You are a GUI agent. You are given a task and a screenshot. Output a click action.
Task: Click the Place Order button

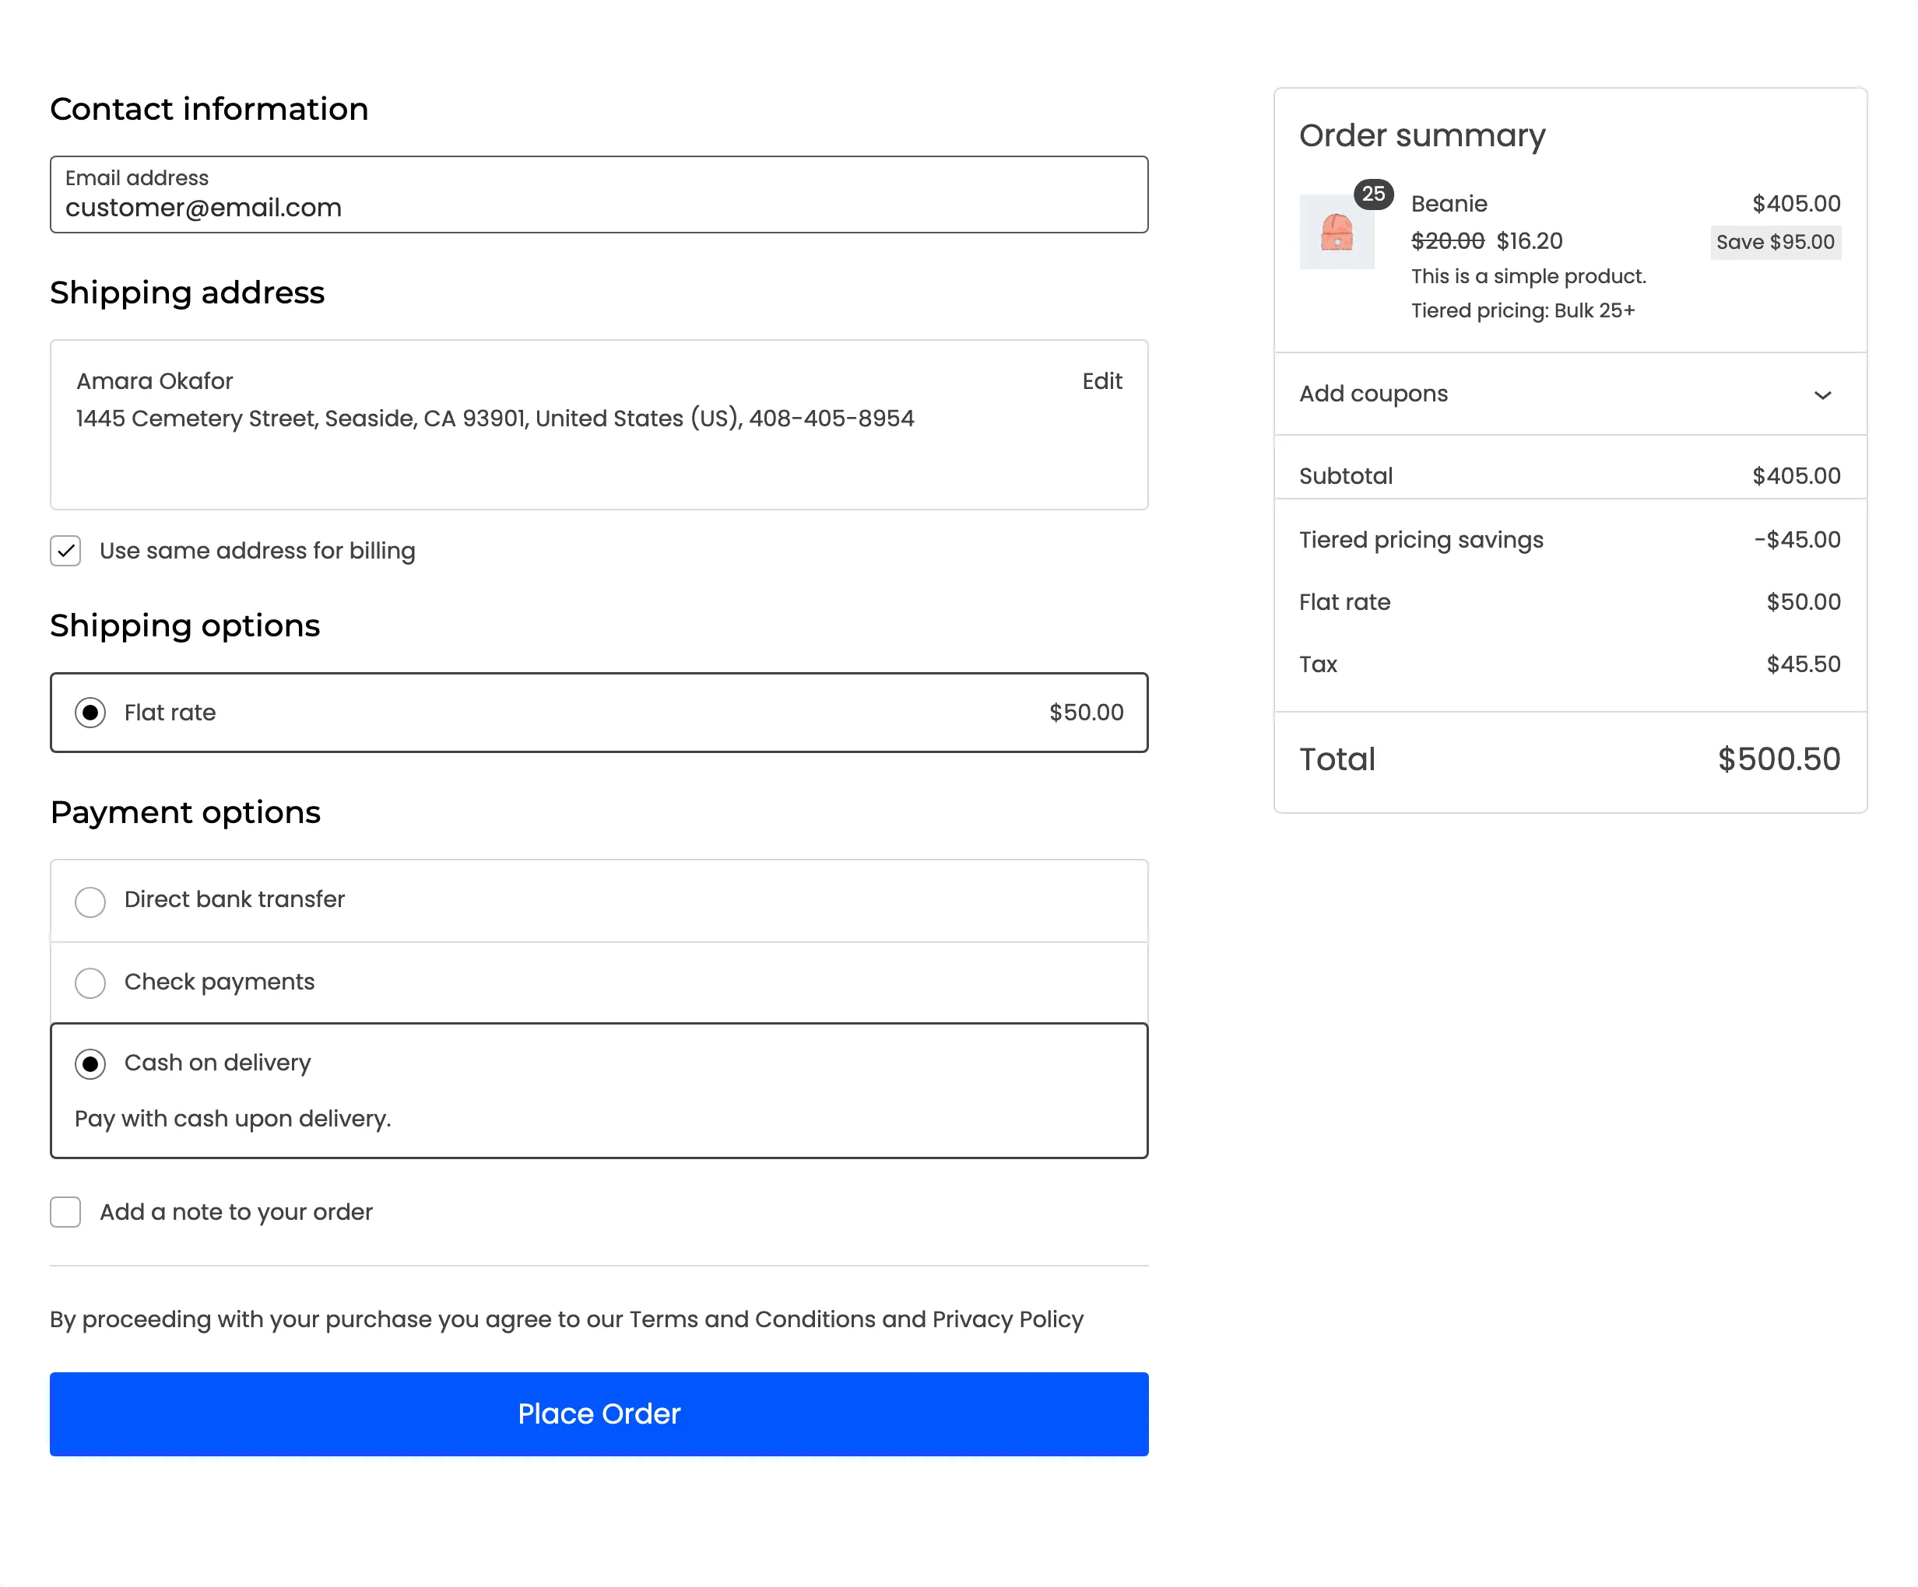click(x=599, y=1414)
